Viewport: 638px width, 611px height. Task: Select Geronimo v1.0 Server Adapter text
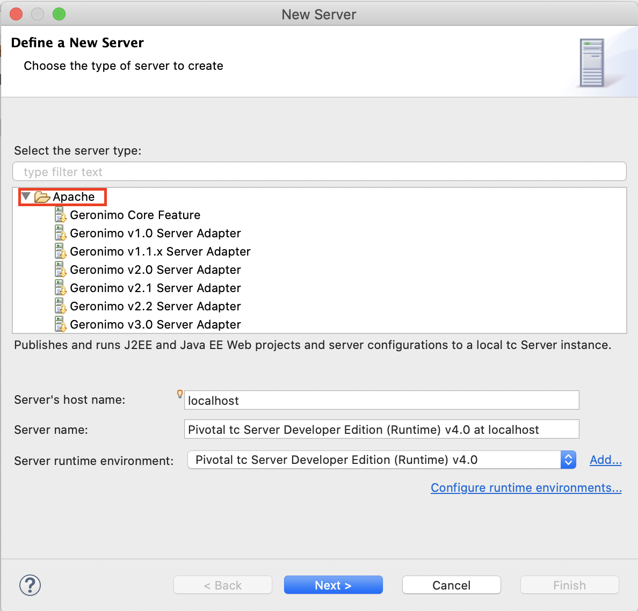[x=155, y=233]
